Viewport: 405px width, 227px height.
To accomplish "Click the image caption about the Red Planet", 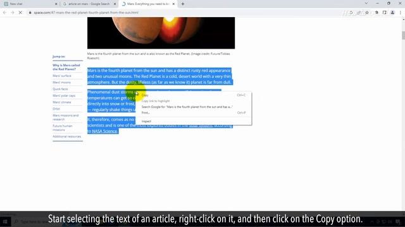I will 158,56.
